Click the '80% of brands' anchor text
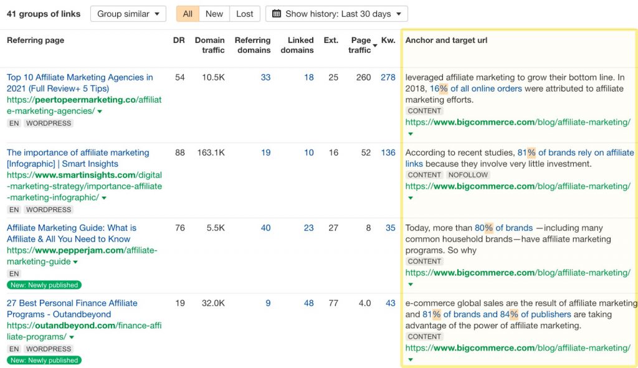 503,228
